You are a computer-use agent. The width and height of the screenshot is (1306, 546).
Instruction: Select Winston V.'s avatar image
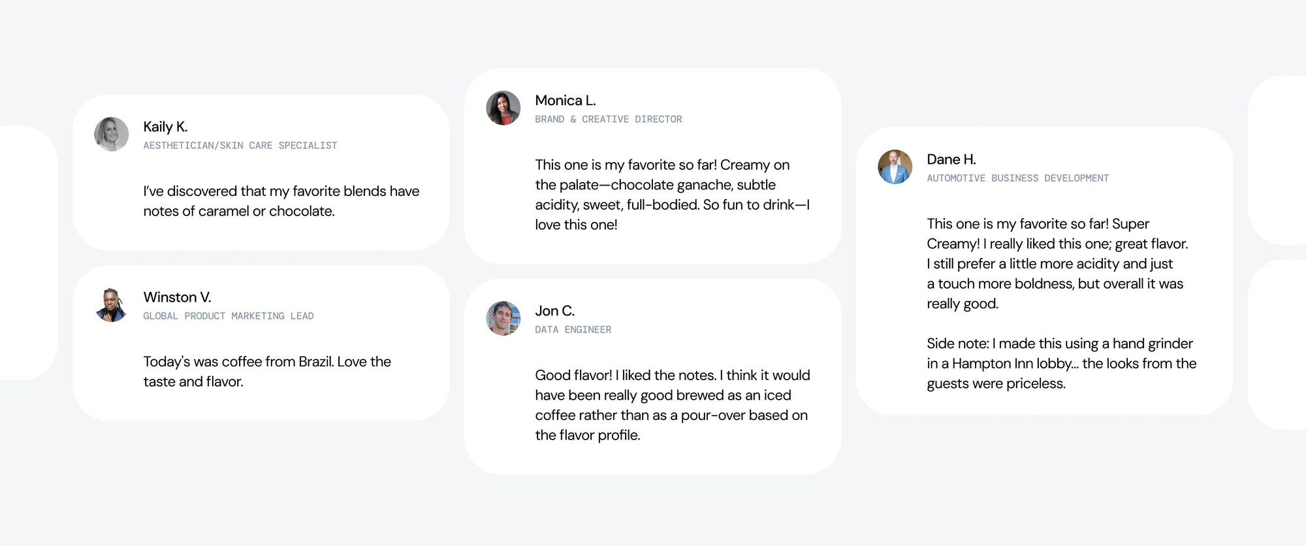(111, 305)
